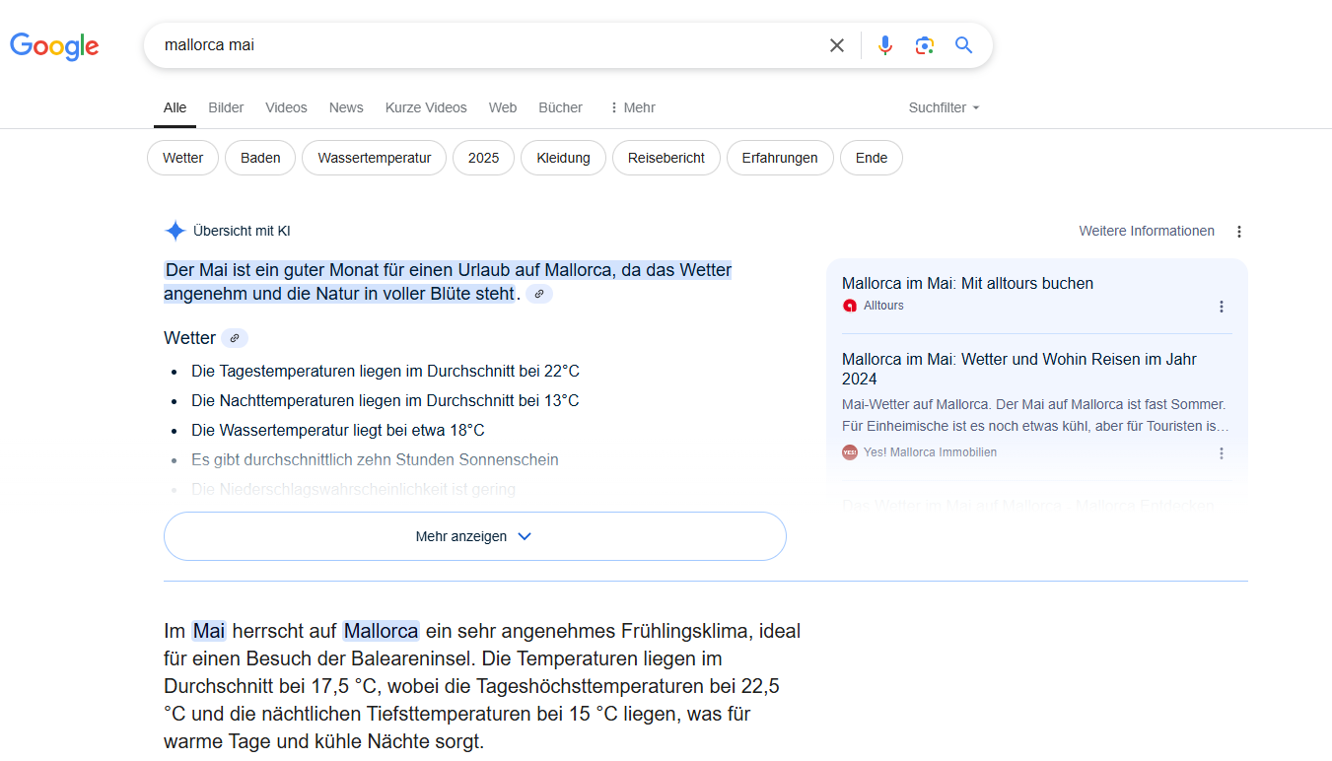This screenshot has height=761, width=1332.
Task: Select the Ende filter chip
Action: [x=872, y=158]
